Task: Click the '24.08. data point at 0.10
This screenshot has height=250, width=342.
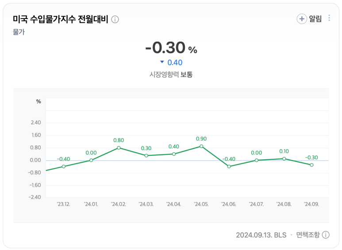Action: [284, 159]
